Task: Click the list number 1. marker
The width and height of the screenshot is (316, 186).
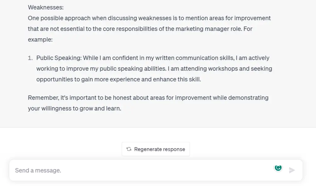Action: click(30, 58)
